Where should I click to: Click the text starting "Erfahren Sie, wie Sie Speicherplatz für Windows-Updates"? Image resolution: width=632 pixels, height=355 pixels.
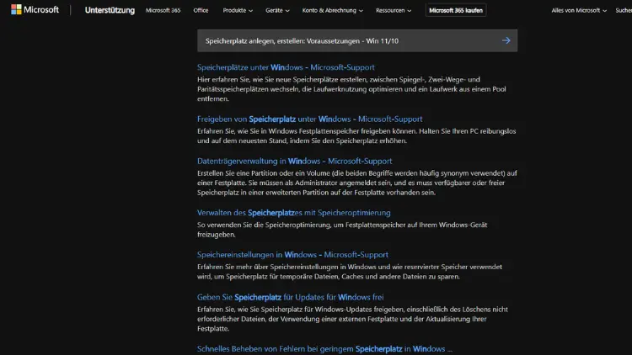tap(352, 319)
